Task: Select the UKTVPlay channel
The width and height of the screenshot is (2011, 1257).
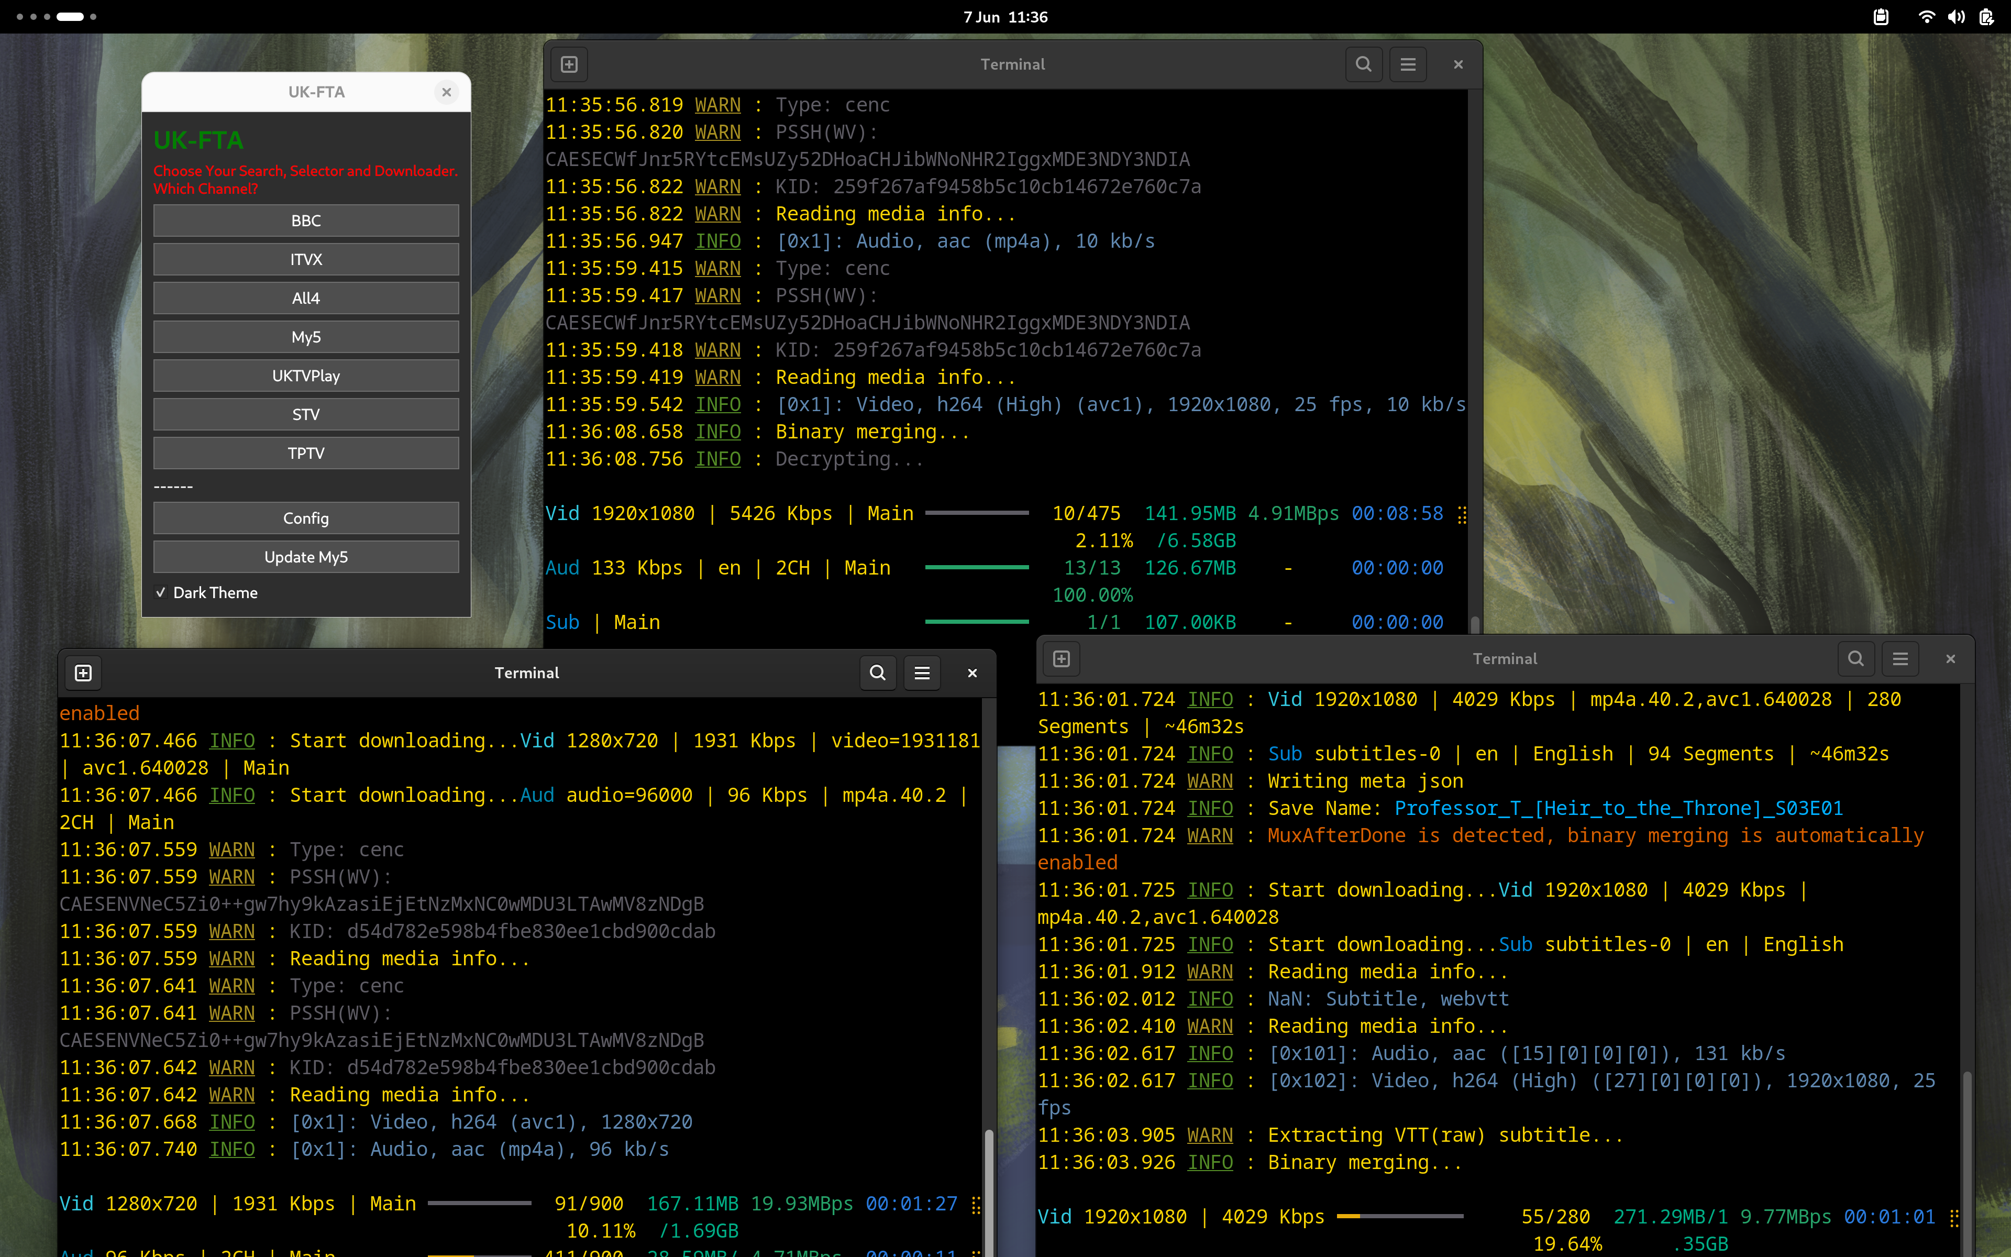Action: [x=306, y=376]
